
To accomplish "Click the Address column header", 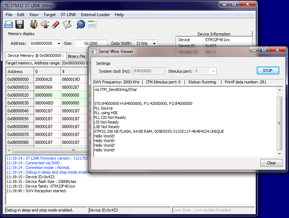I will 20,72.
